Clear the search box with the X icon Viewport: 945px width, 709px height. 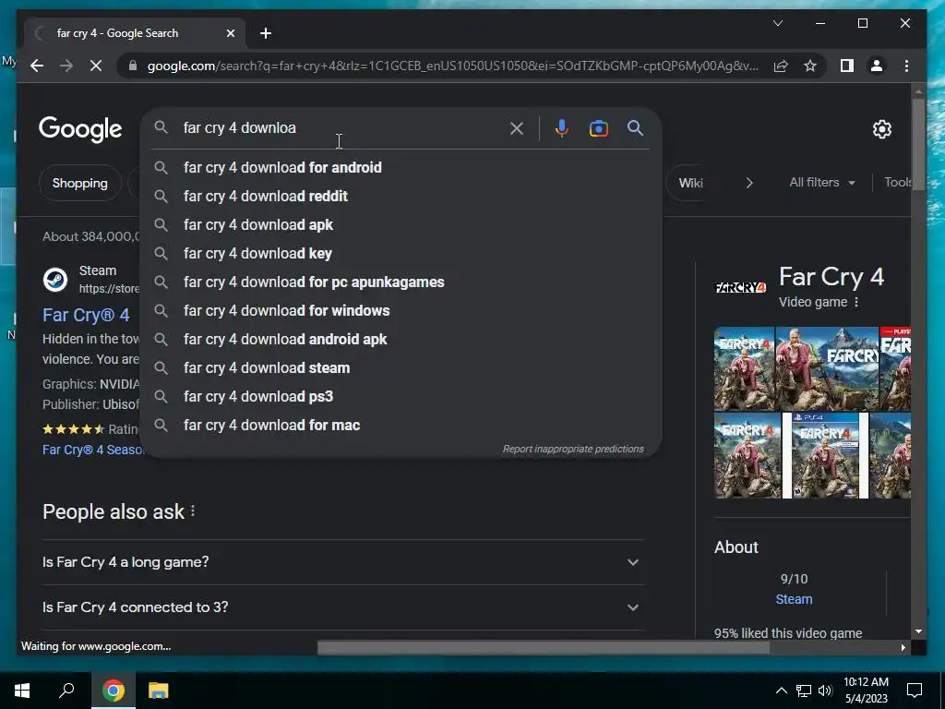click(517, 128)
